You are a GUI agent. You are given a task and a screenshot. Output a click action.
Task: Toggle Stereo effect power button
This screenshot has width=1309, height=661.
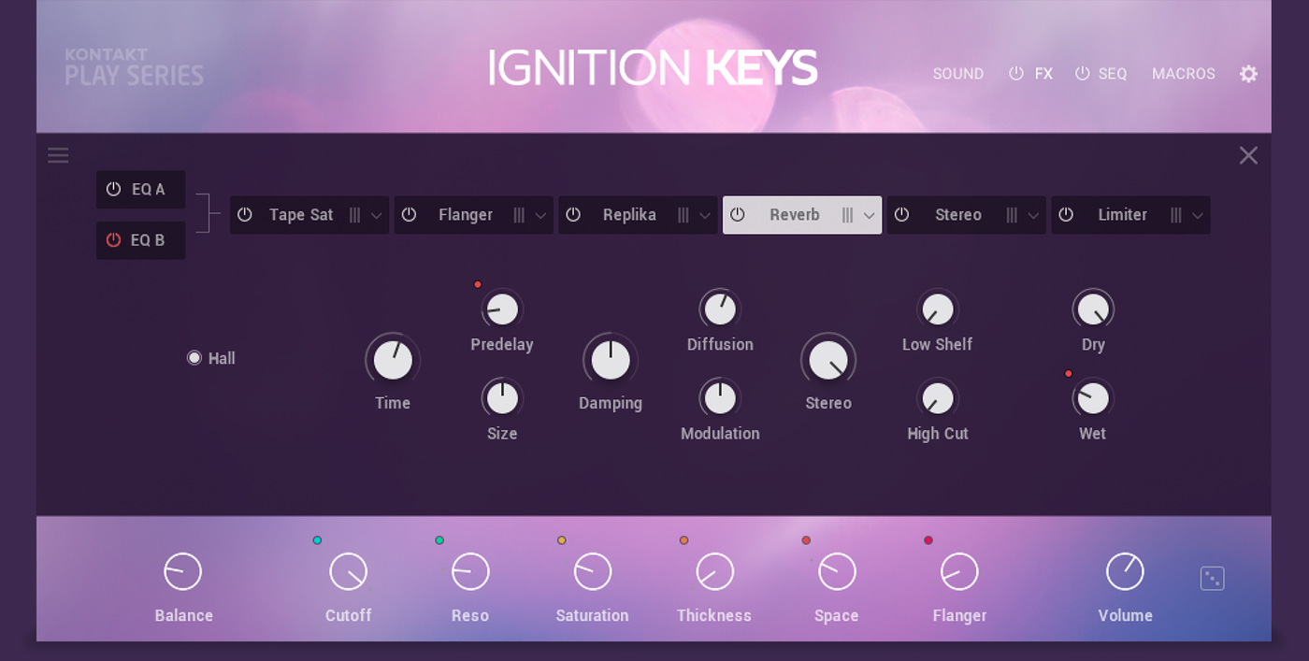coord(901,215)
